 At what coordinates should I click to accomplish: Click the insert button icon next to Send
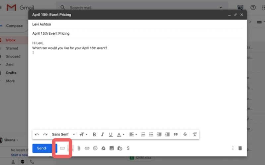62,148
